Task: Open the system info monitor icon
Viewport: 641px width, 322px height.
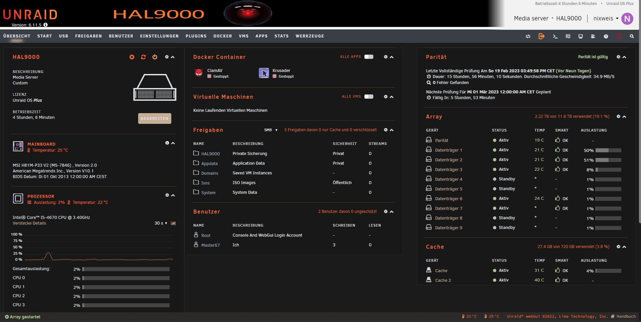Action: click(580, 36)
